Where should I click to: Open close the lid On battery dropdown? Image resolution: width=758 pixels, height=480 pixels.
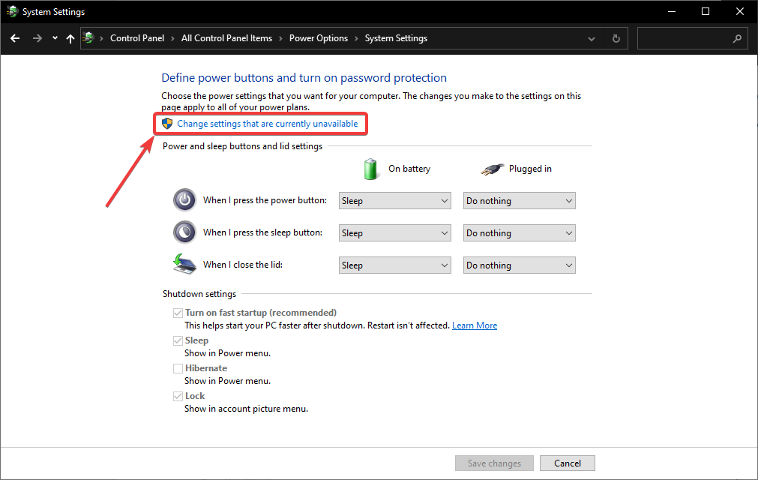tap(394, 265)
